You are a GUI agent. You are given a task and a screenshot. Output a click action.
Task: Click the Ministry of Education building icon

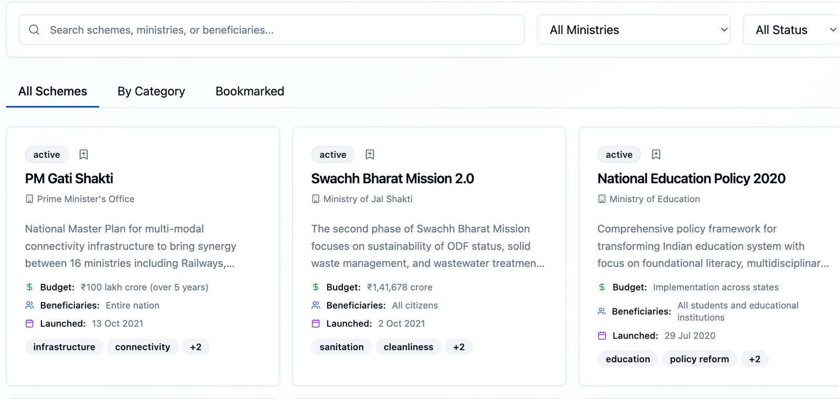[602, 199]
